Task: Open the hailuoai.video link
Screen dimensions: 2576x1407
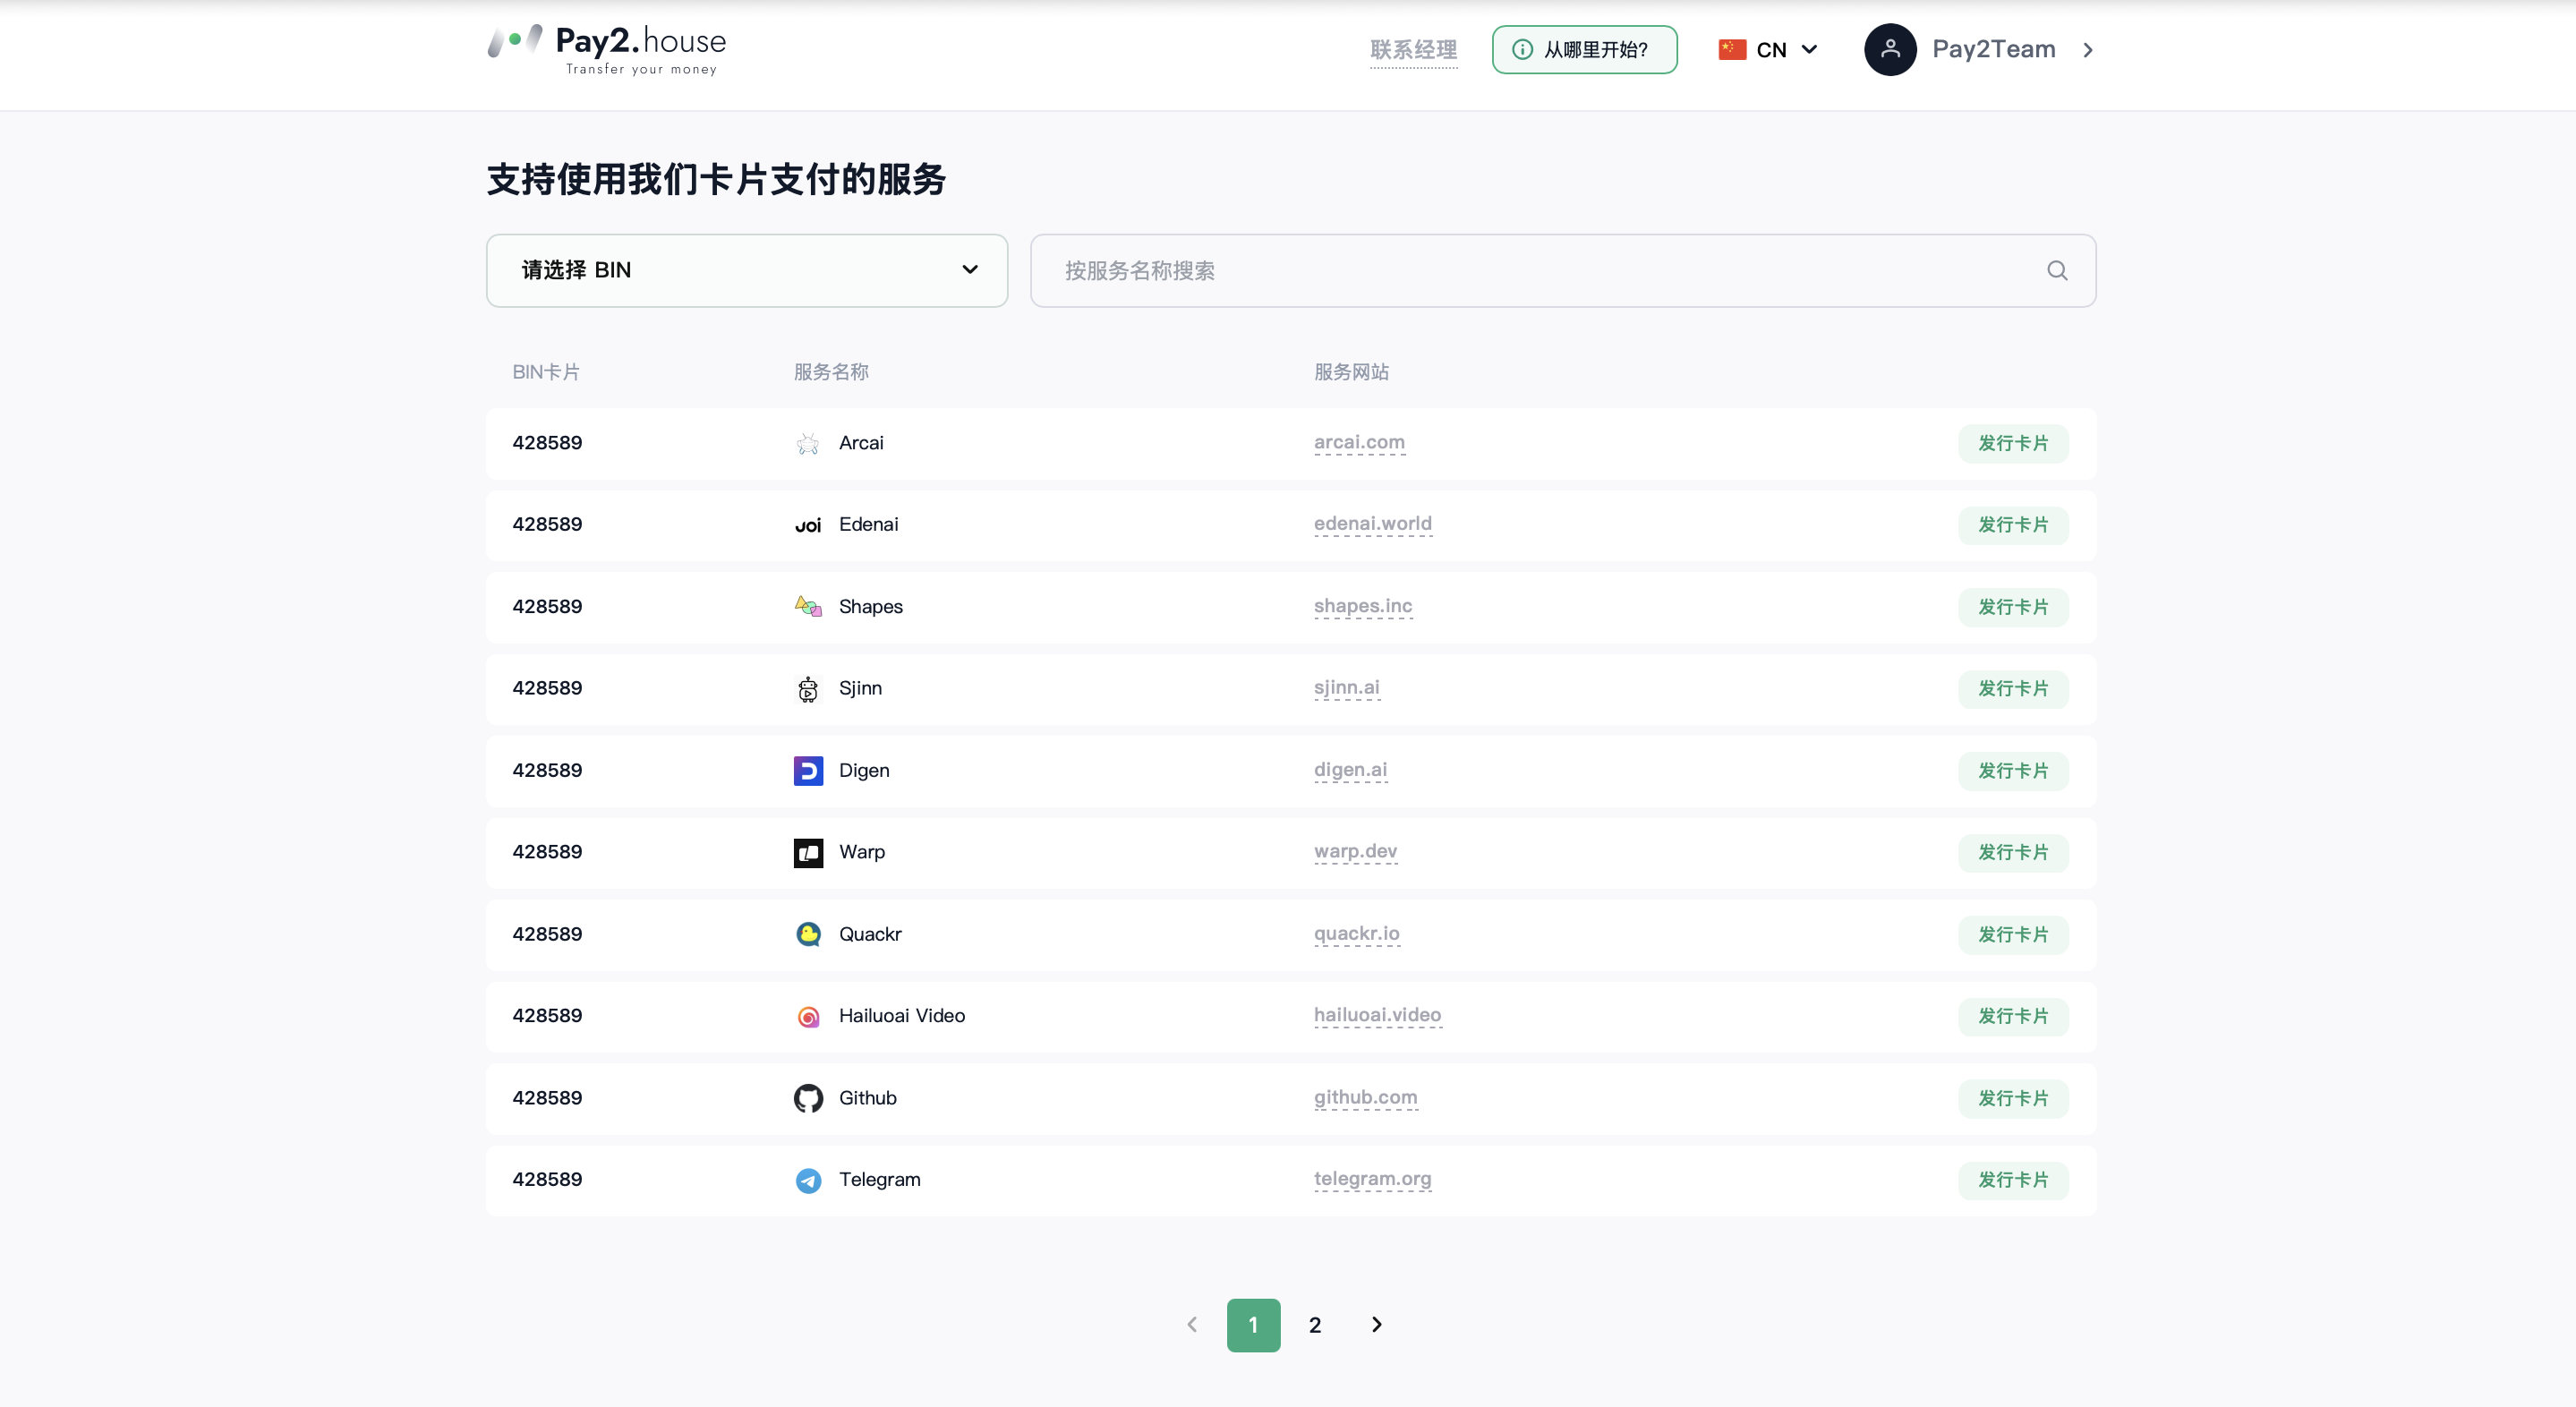Action: [x=1377, y=1015]
